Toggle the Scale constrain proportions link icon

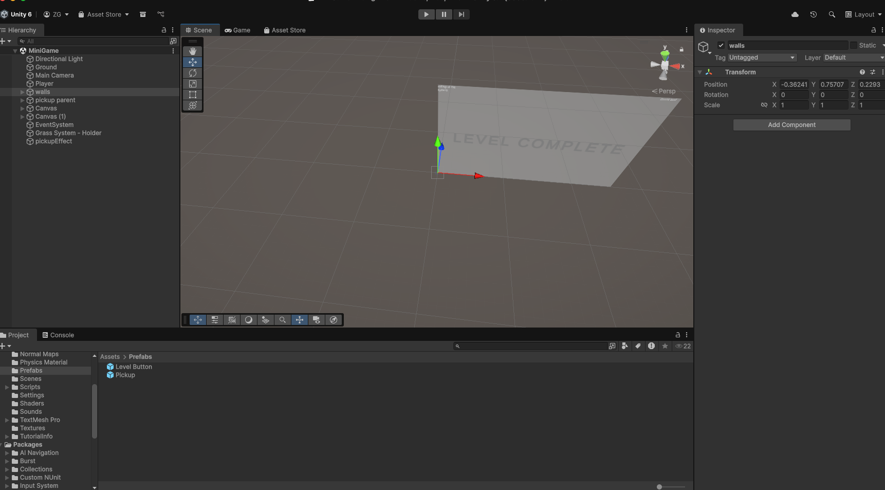tap(765, 105)
